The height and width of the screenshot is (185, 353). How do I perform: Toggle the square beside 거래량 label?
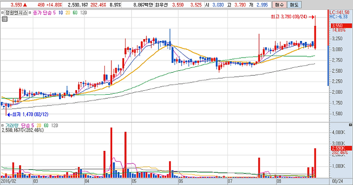click(2, 125)
